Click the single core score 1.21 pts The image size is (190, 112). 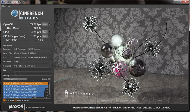[x=36, y=36]
